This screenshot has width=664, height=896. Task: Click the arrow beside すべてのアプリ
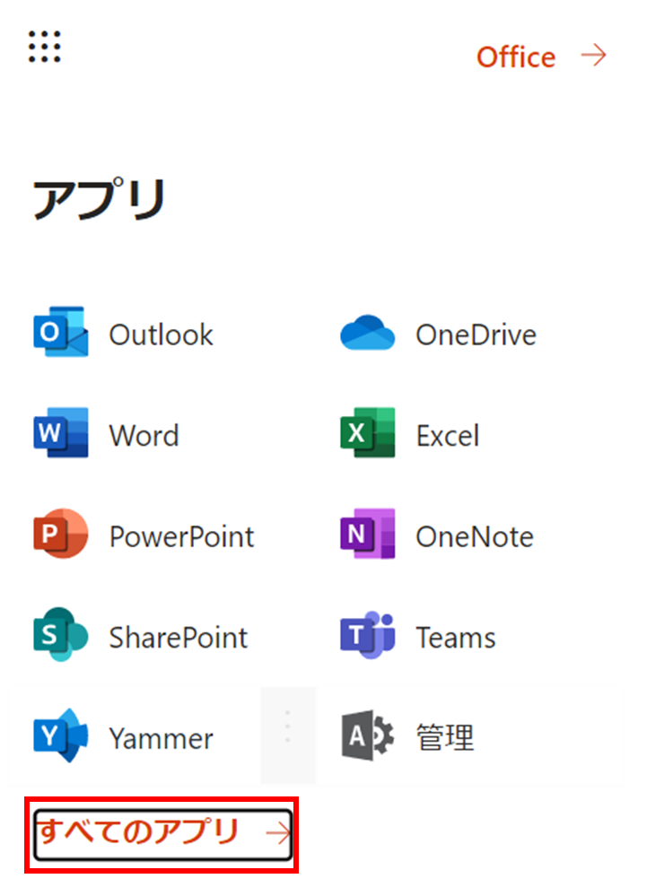click(x=278, y=833)
